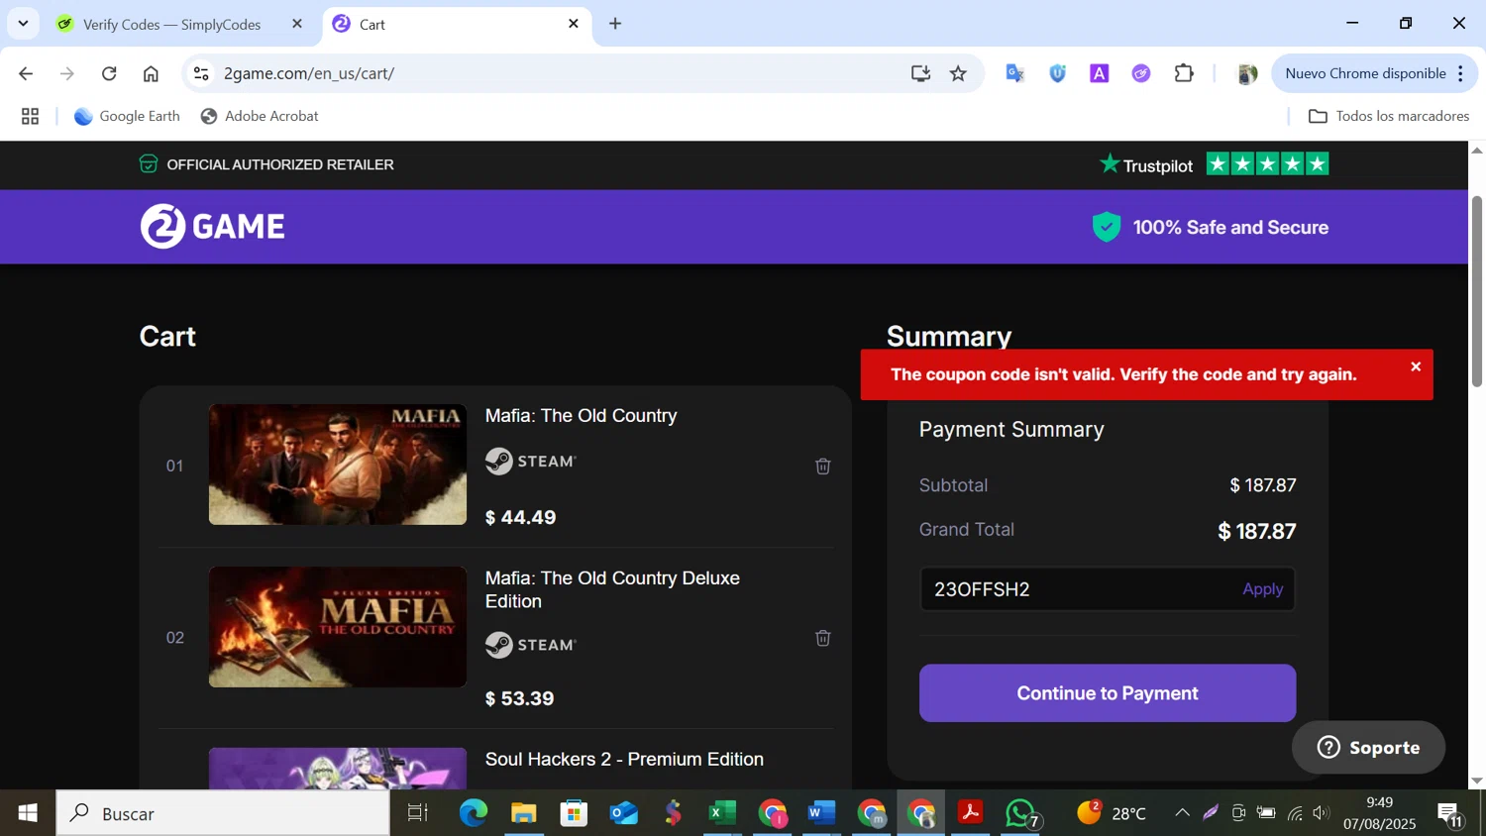
Task: Open the purple A extension
Action: 1100,73
